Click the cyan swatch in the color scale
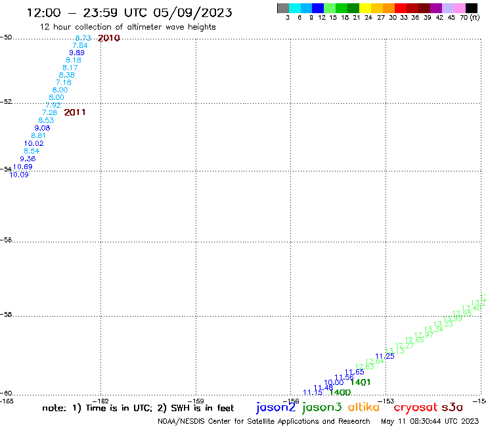 [295, 8]
